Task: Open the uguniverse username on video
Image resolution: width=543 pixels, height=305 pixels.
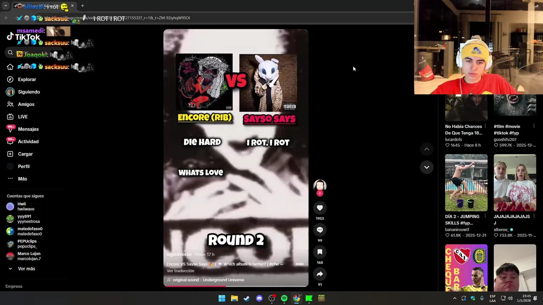Action: pos(179,254)
